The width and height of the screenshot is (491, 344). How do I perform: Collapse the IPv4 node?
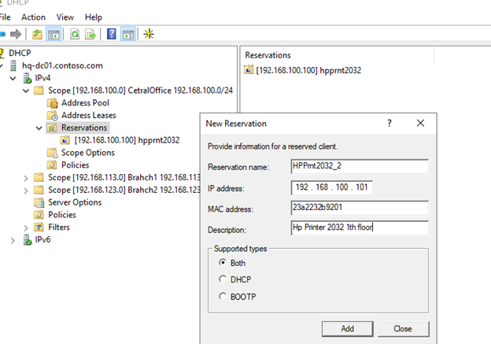point(13,78)
